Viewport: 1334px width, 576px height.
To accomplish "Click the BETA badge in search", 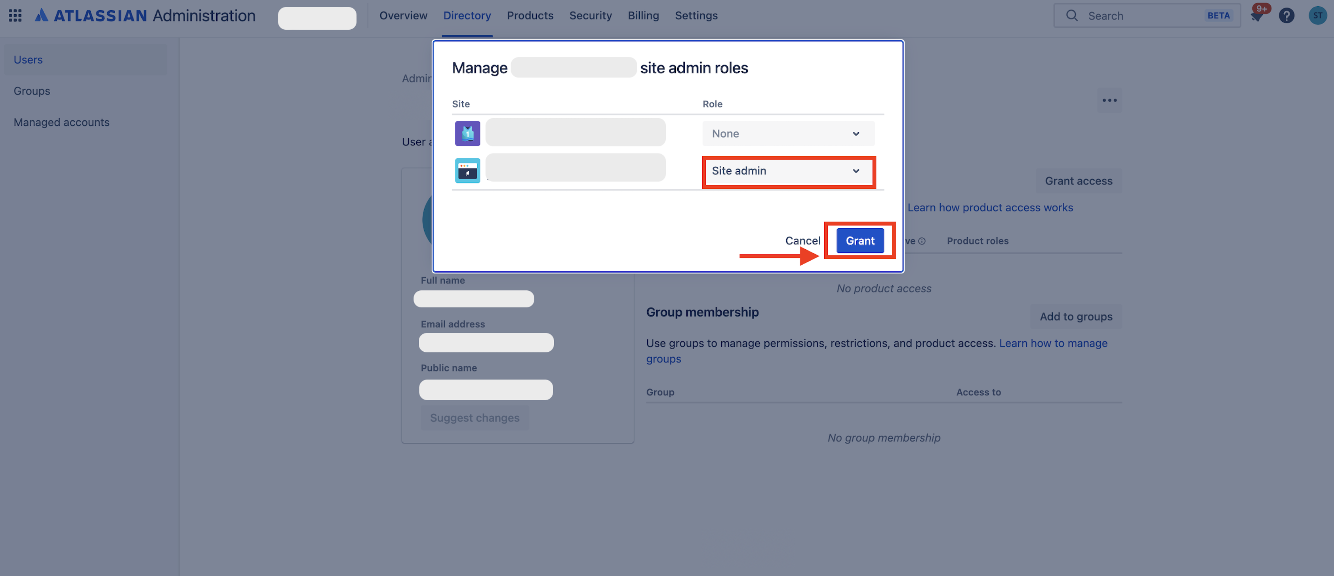I will coord(1218,15).
